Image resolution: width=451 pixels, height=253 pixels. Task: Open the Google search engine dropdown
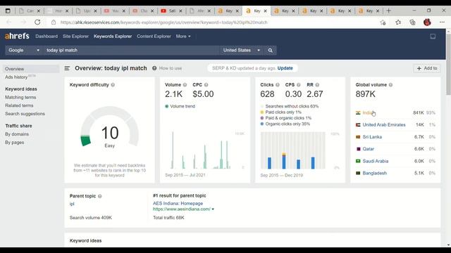[24, 50]
